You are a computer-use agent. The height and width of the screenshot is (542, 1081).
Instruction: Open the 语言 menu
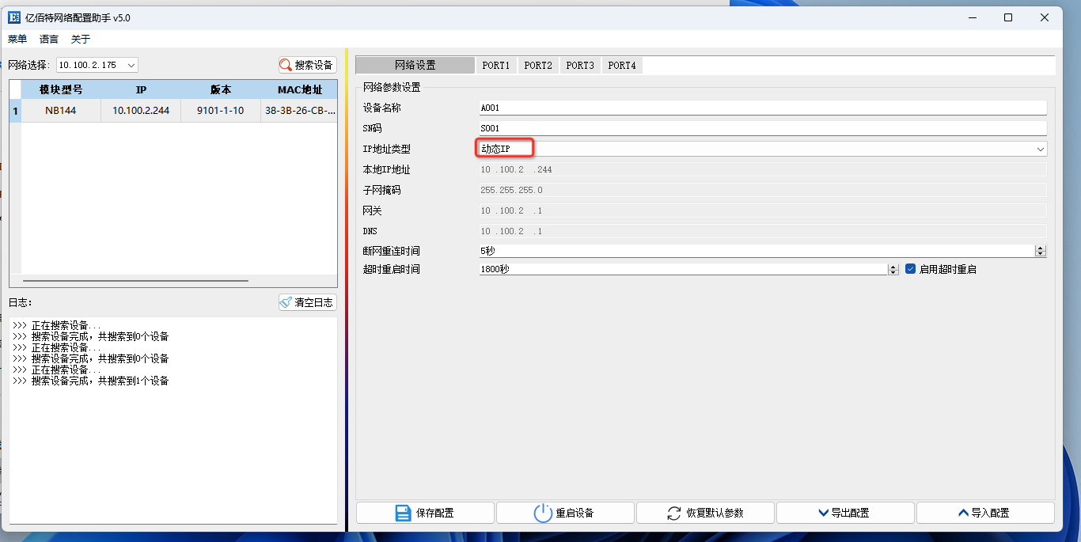click(49, 39)
